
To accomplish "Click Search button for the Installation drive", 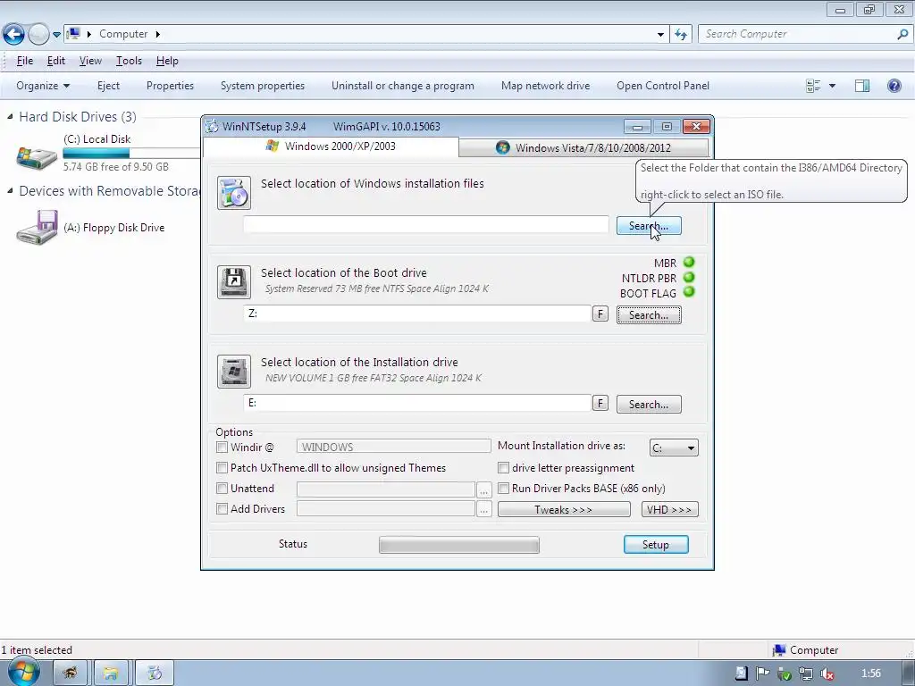I will click(649, 405).
